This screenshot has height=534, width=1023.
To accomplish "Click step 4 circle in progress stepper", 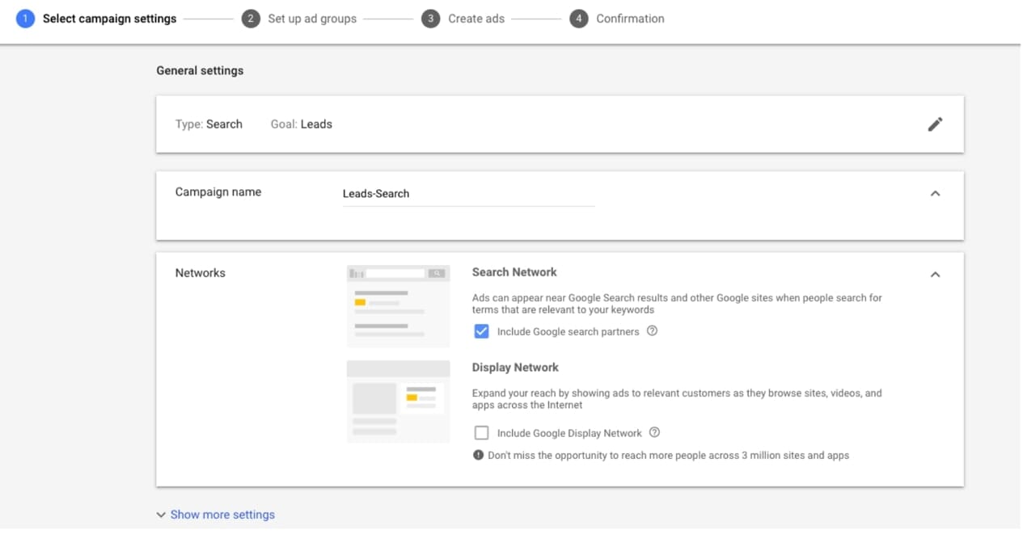I will (x=578, y=19).
